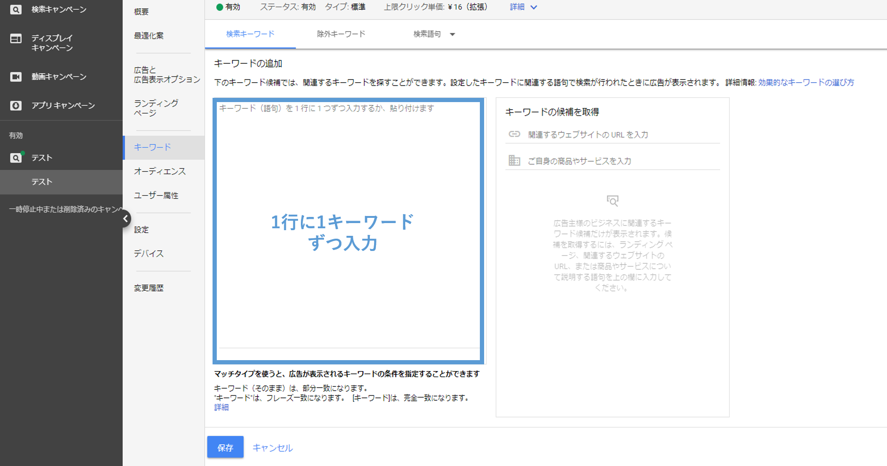887x466 pixels.
Task: Click the 関連するウェブサイトの URL input
Action: tap(613, 135)
